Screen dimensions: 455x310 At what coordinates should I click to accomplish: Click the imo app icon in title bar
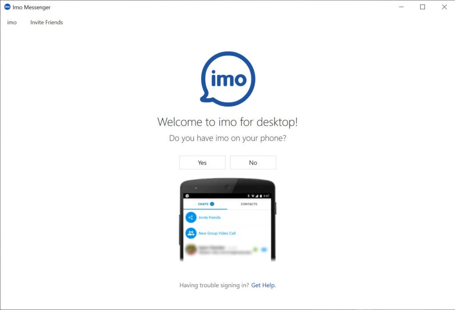click(7, 7)
